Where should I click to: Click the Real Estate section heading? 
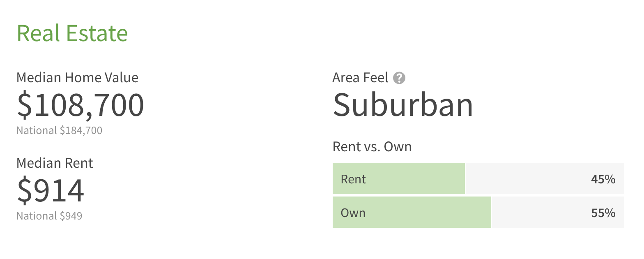click(72, 33)
